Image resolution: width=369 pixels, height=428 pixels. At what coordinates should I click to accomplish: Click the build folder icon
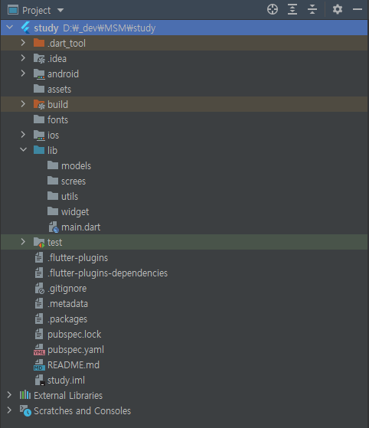point(39,104)
